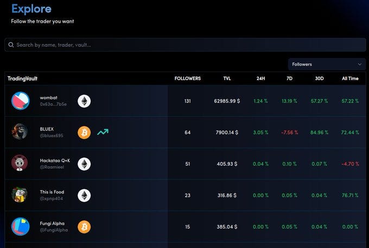Image resolution: width=369 pixels, height=248 pixels.
Task: Sort by the All Time column header
Action: tap(350, 79)
